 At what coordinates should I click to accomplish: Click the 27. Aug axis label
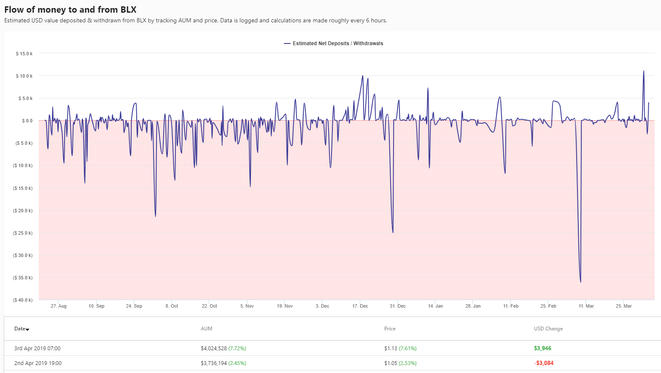59,306
